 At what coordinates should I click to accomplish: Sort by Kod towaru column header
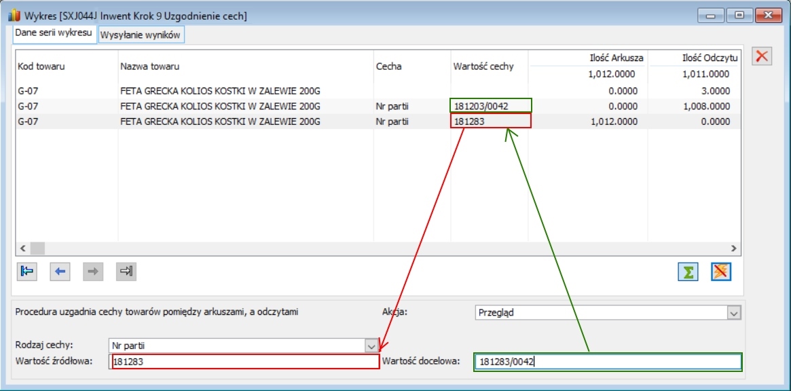[41, 67]
